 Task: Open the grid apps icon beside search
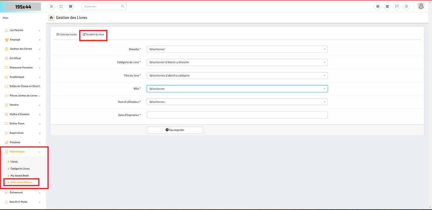pyautogui.click(x=70, y=6)
